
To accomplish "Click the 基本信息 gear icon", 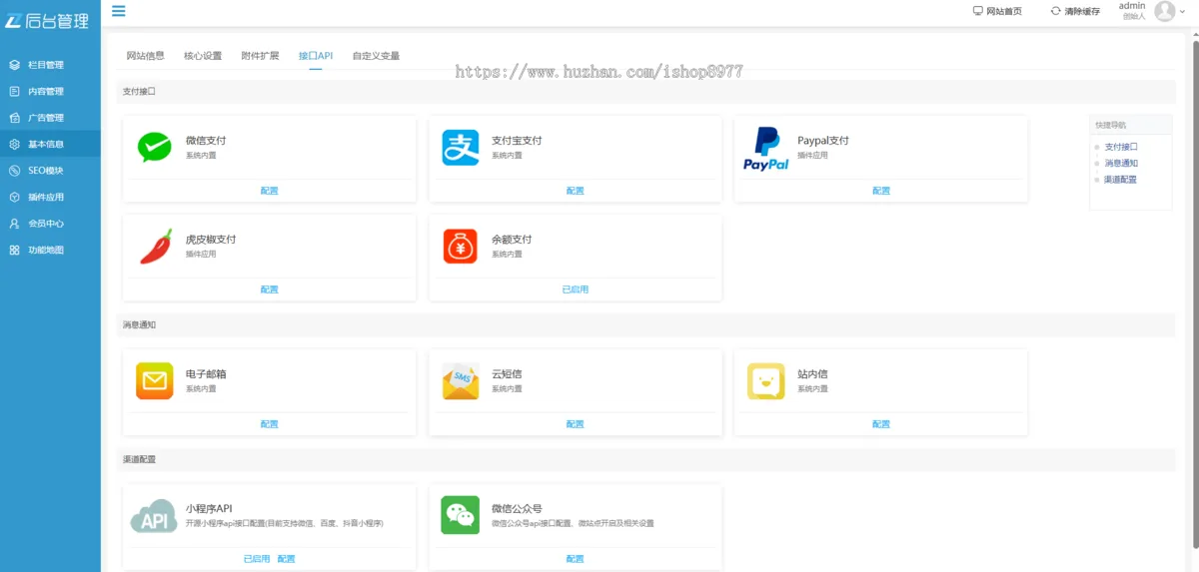I will tap(15, 144).
